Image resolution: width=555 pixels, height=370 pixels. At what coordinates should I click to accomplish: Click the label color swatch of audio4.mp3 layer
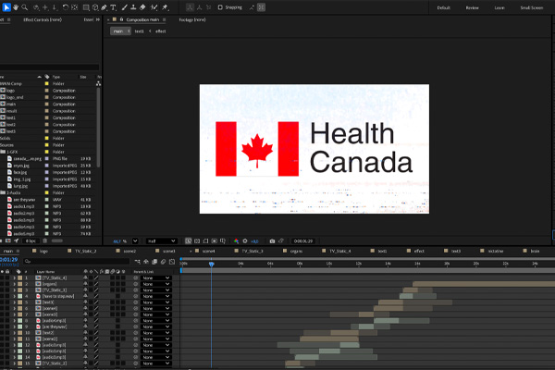[19, 320]
